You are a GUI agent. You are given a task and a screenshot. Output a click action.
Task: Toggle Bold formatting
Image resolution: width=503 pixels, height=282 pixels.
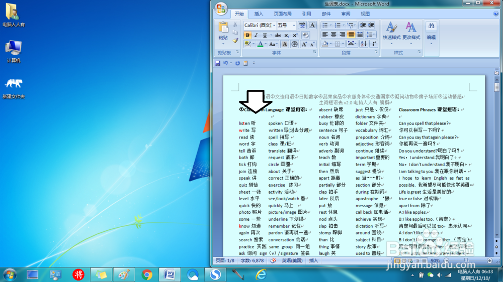[x=247, y=35]
